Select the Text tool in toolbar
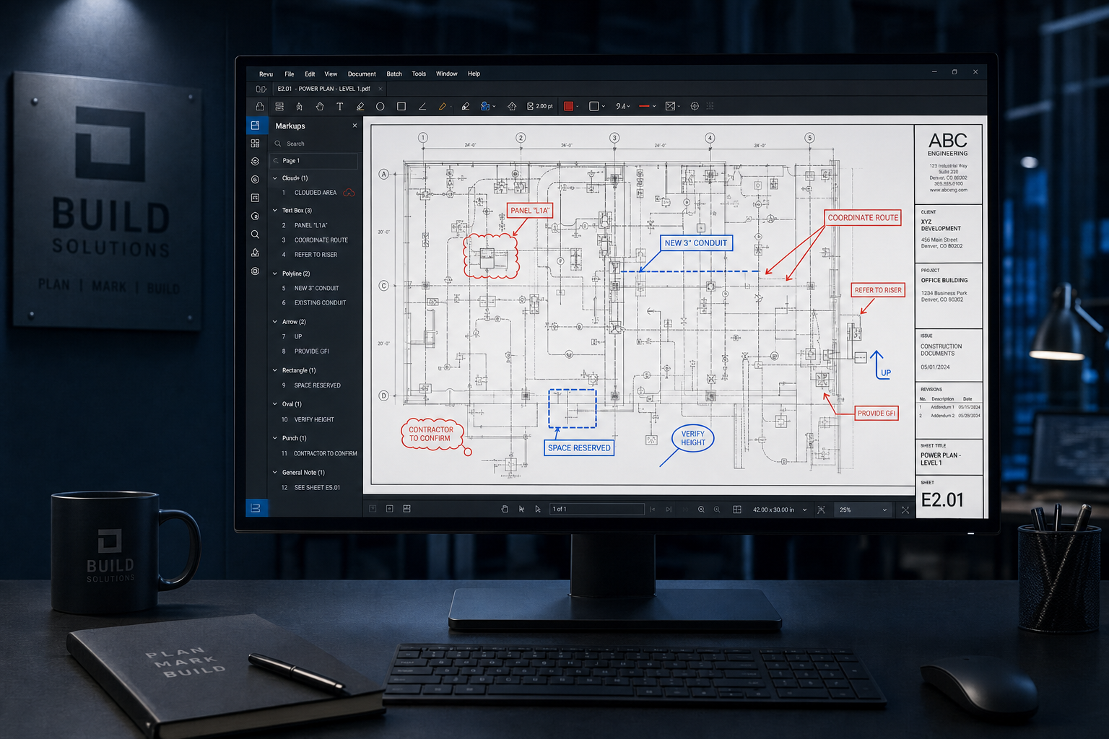This screenshot has height=739, width=1109. pos(339,106)
